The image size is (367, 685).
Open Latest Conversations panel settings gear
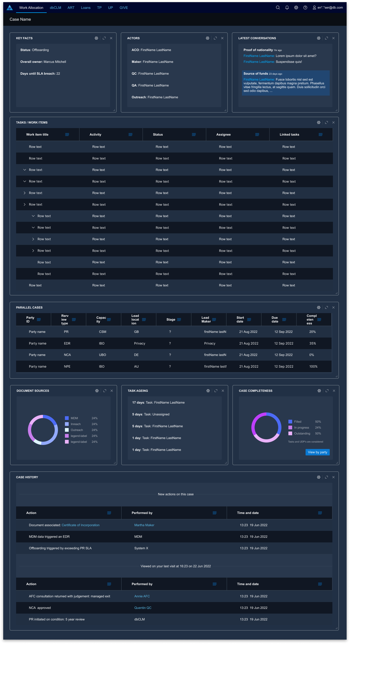tap(319, 38)
